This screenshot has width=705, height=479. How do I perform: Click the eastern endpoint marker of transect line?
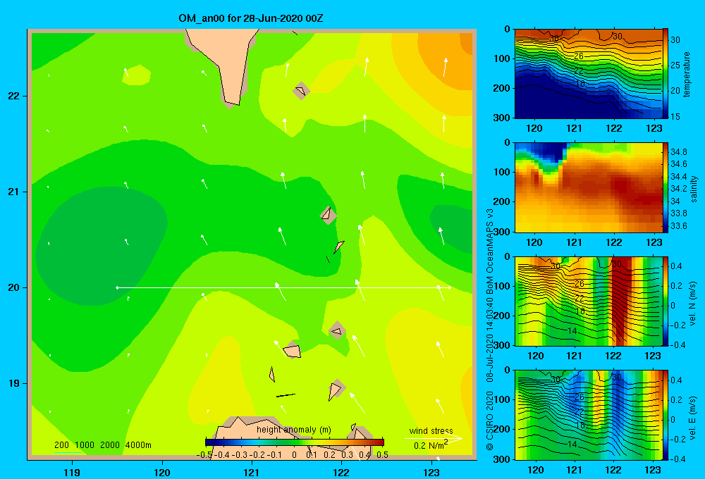(450, 287)
